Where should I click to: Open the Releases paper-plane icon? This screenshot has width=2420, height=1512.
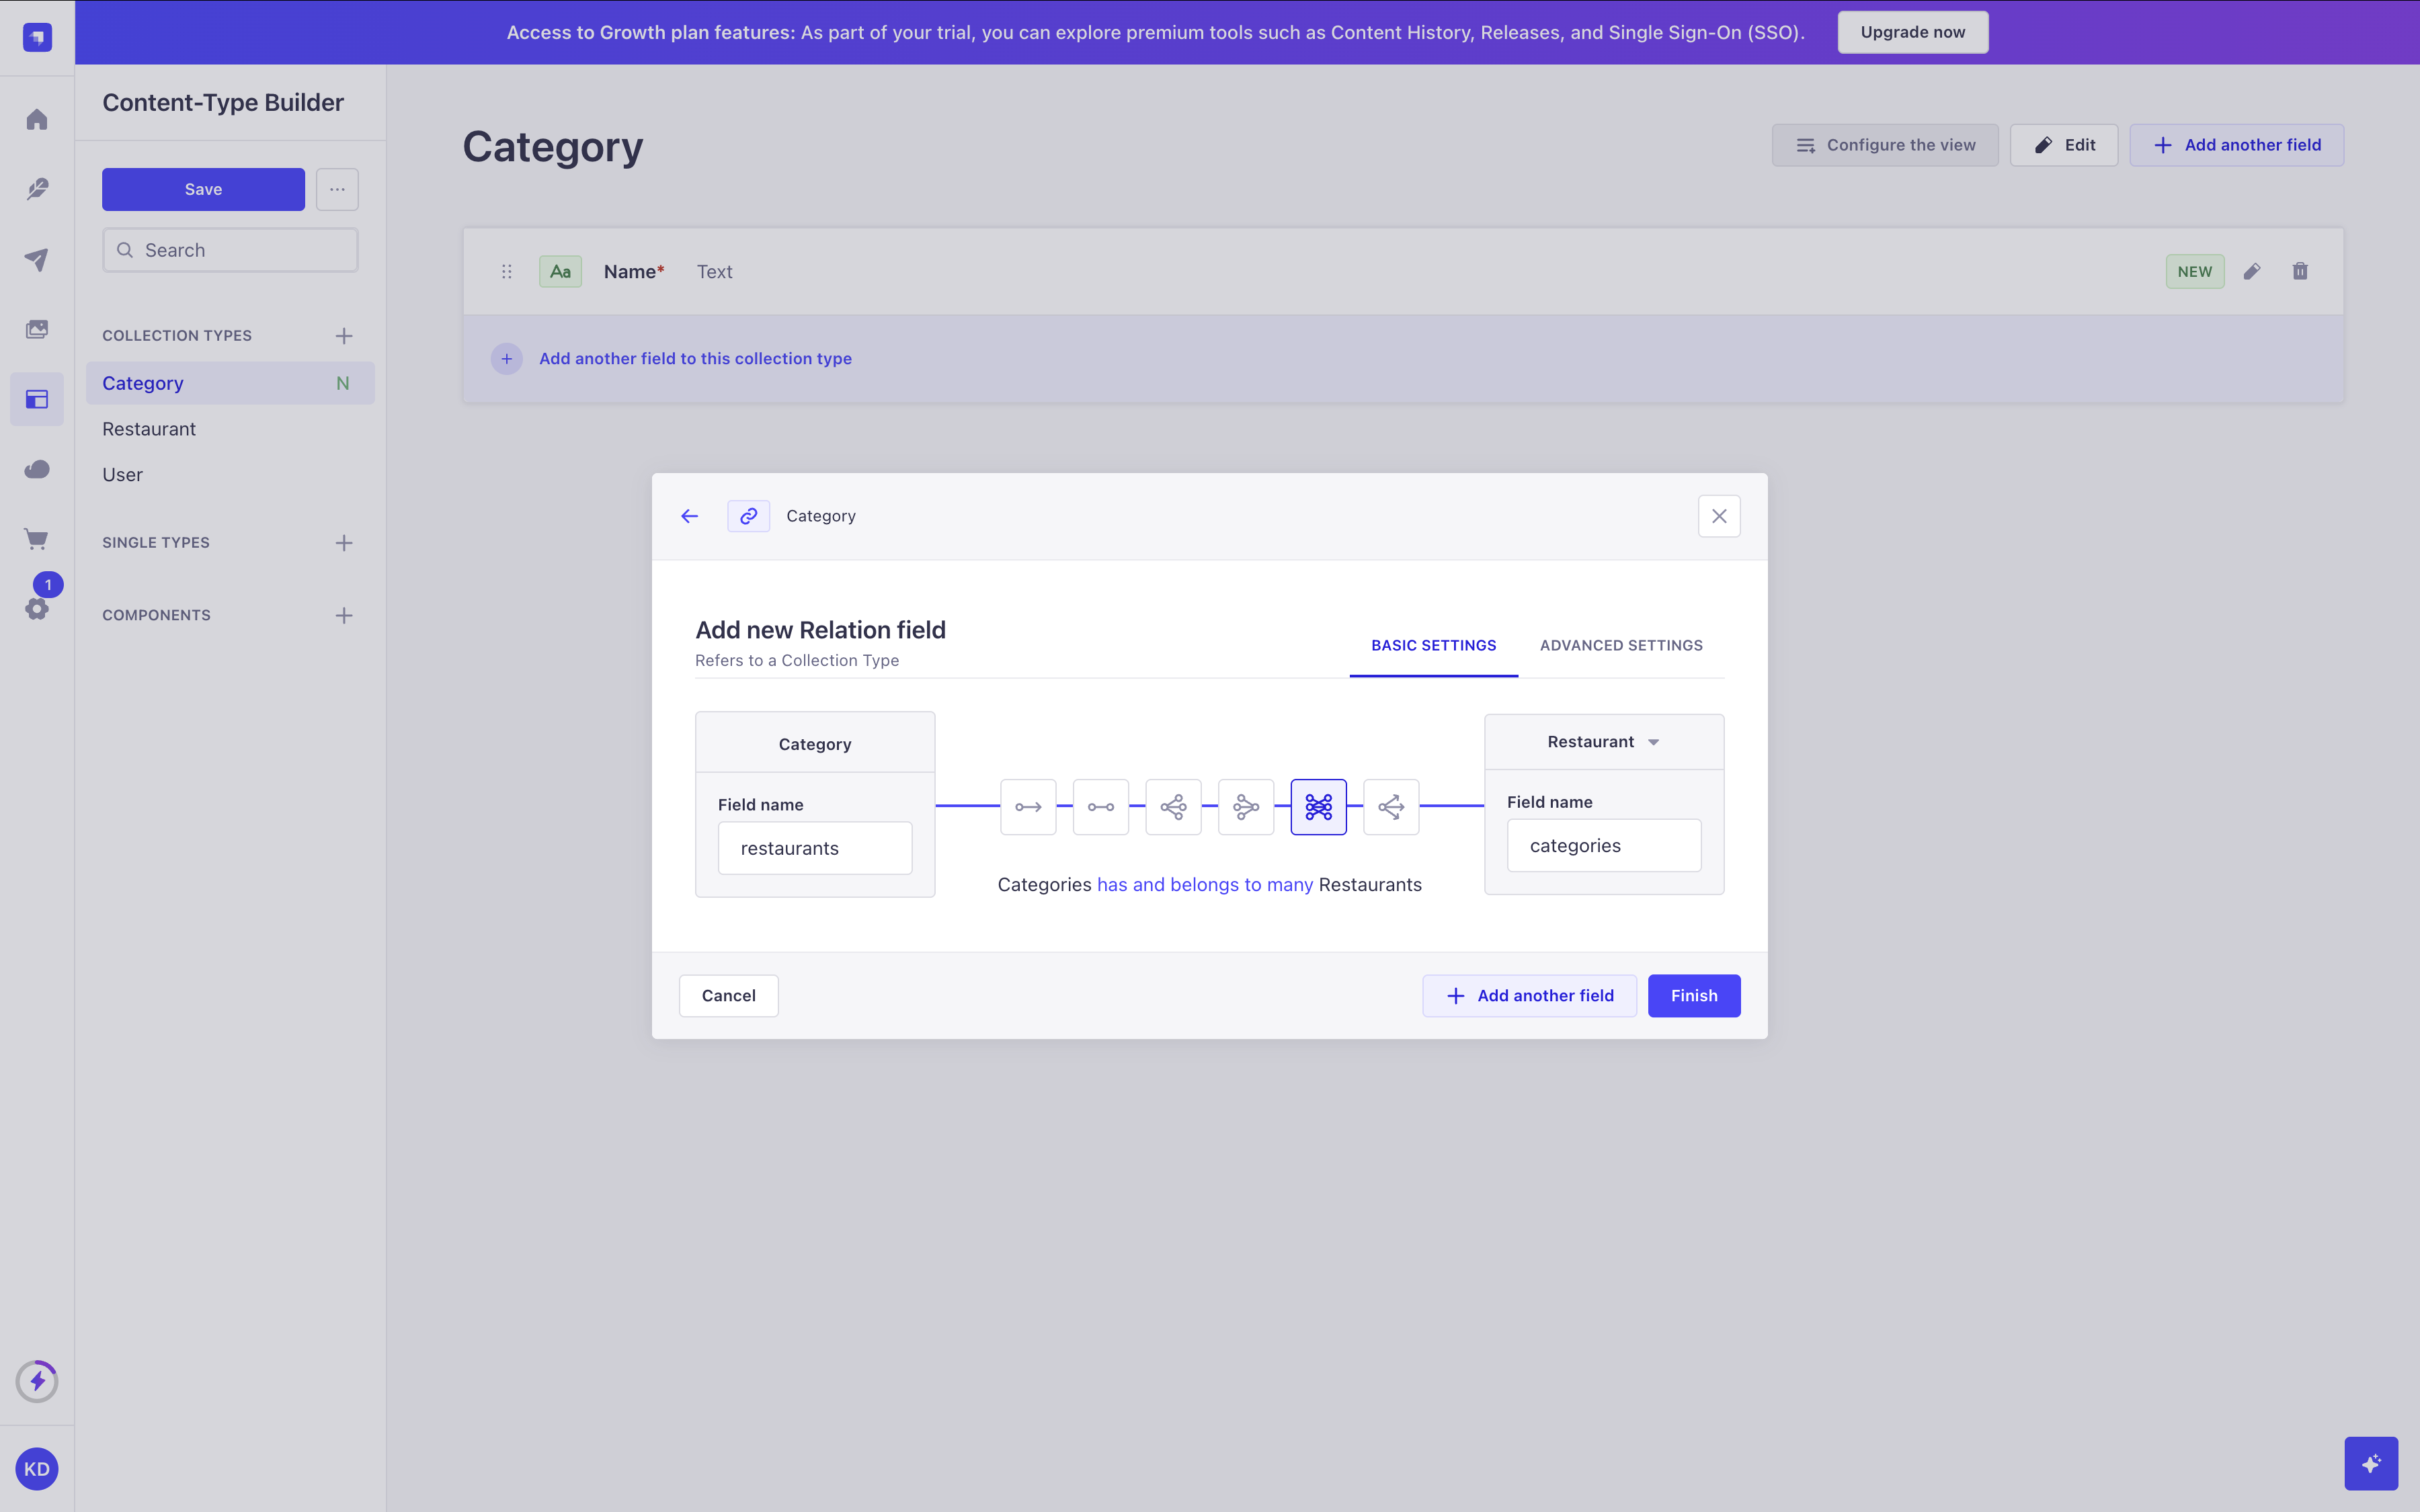[37, 260]
